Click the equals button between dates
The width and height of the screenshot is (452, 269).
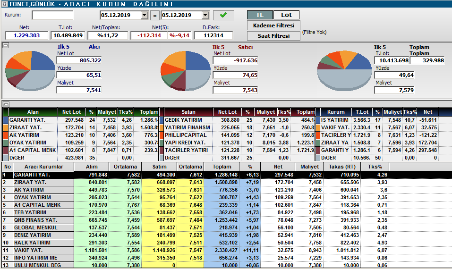[155, 15]
